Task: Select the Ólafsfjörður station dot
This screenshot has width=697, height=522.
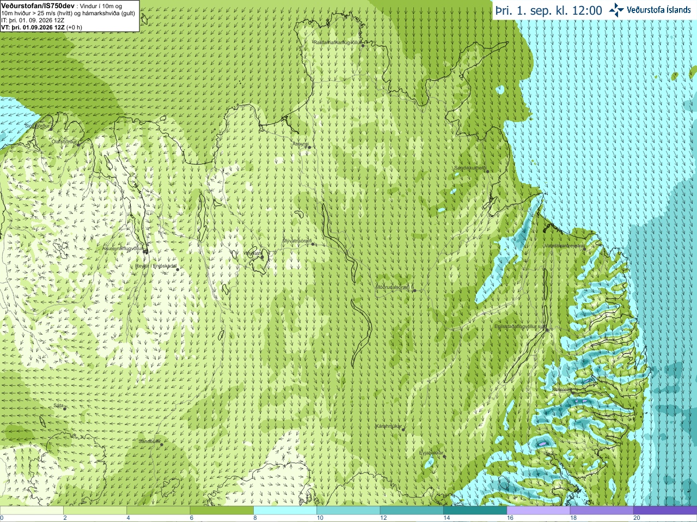Action: [x=78, y=144]
